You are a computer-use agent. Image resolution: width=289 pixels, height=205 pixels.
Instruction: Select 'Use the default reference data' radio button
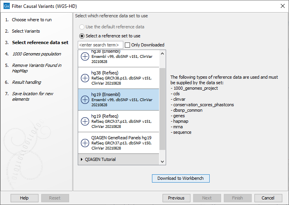point(82,27)
